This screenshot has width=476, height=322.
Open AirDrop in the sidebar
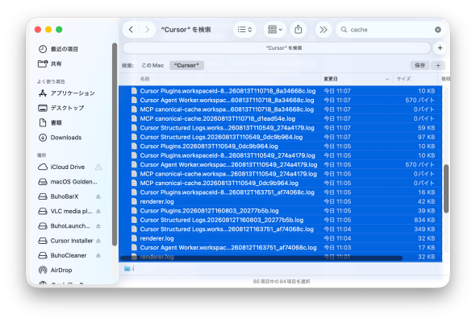pos(61,270)
